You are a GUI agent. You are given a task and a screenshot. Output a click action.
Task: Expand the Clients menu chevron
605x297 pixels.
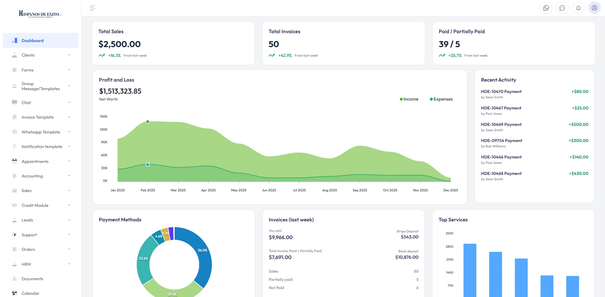tap(69, 55)
